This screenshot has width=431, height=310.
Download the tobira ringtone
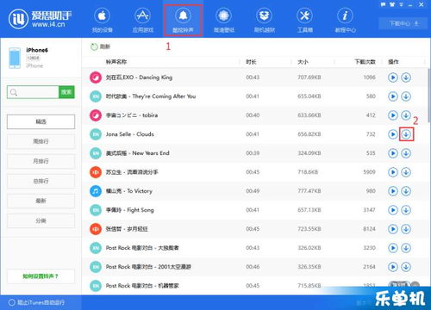coord(406,115)
